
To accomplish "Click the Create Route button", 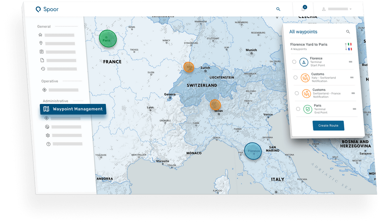I will click(328, 125).
